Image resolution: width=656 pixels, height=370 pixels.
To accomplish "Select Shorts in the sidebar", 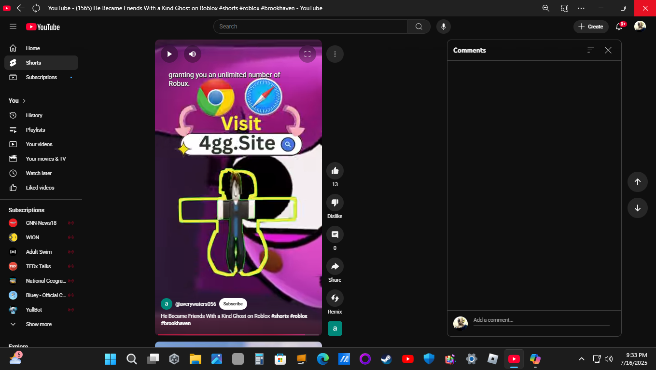I will [x=41, y=63].
